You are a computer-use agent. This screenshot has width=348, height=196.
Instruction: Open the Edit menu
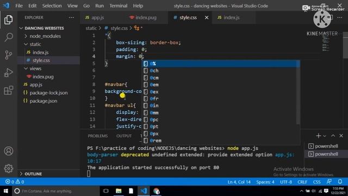[33, 6]
